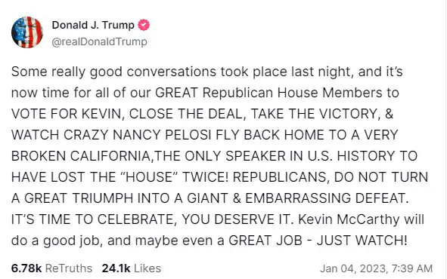Click the word CALIFORNIA in post
This screenshot has height=279, width=447.
coord(110,156)
